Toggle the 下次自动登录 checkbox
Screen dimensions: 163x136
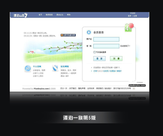pyautogui.click(x=95, y=52)
